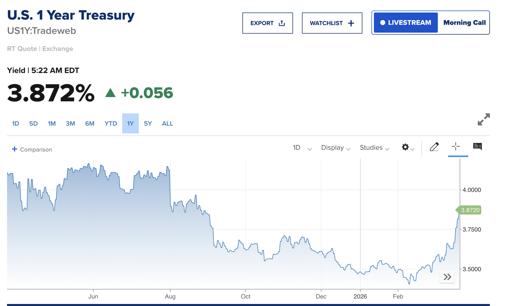Image resolution: width=513 pixels, height=306 pixels.
Task: Select the 5D time range tab
Action: [x=34, y=124]
